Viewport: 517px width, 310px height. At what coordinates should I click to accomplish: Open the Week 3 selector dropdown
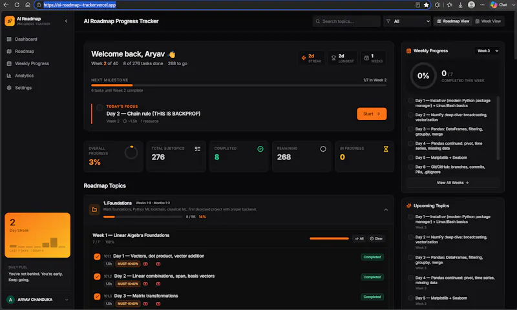coord(488,51)
